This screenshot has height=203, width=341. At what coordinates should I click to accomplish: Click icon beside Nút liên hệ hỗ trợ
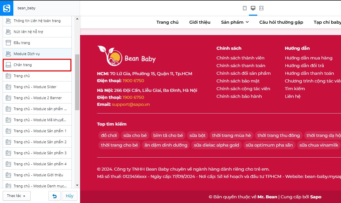pyautogui.click(x=8, y=32)
